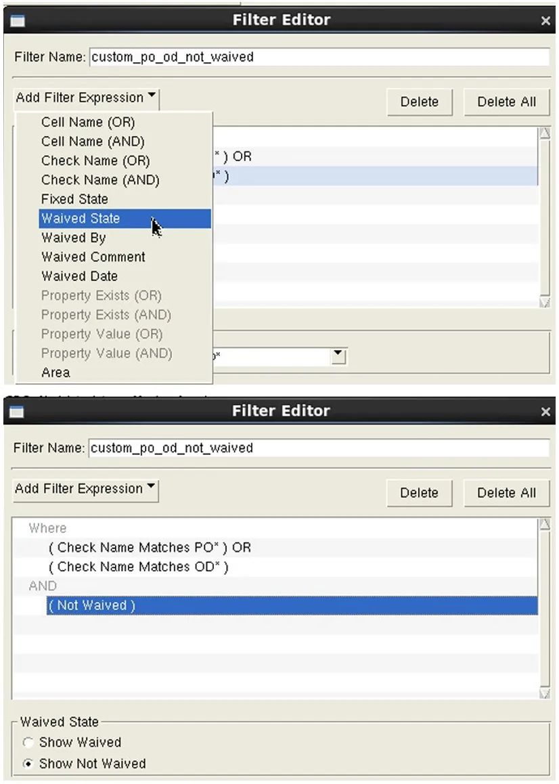
Task: Select Show Waived radio button
Action: coord(28,743)
